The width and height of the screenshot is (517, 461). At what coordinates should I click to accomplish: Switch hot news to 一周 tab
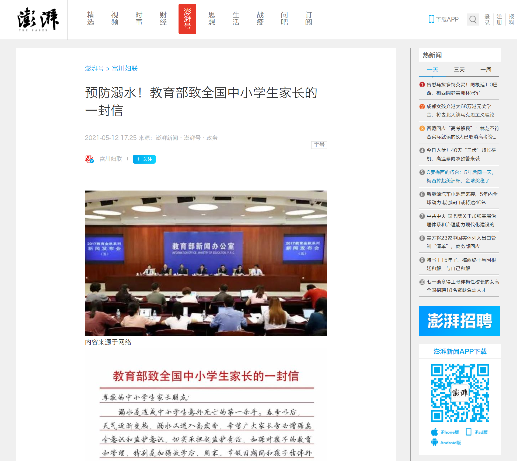point(486,70)
